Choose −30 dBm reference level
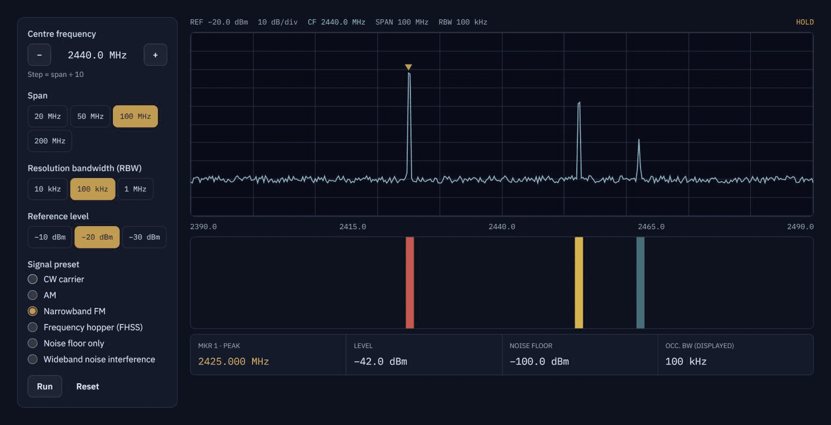The image size is (831, 425). 144,237
